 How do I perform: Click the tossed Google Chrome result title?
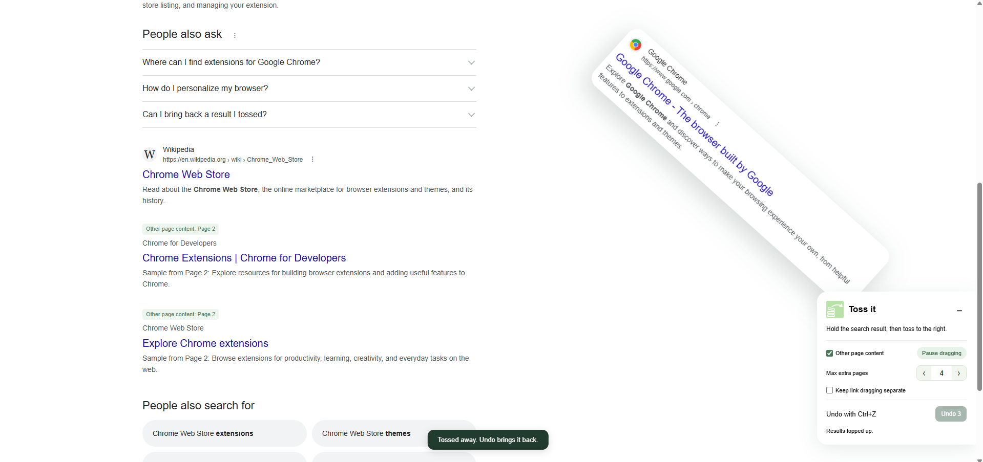click(x=694, y=124)
